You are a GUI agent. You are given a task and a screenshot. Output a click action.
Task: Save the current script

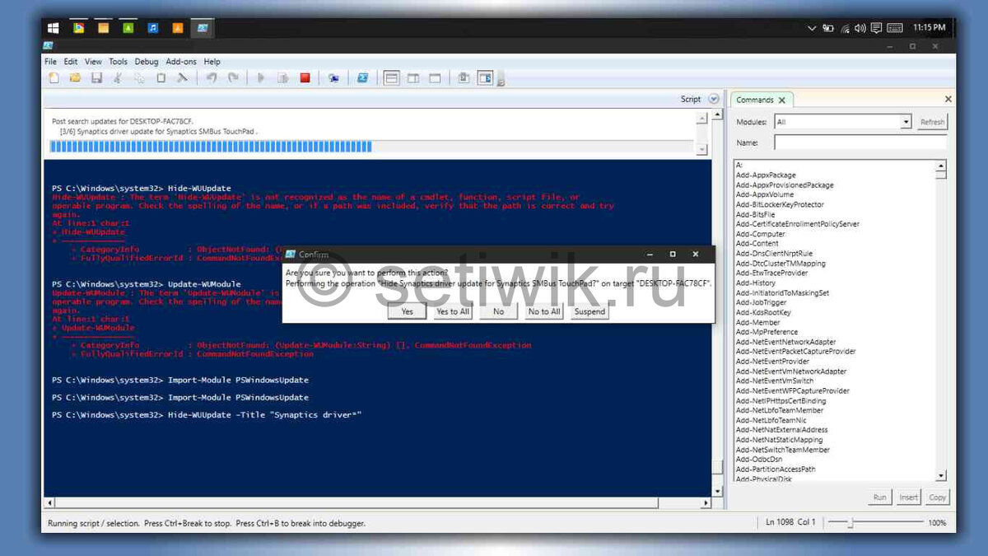pyautogui.click(x=96, y=77)
